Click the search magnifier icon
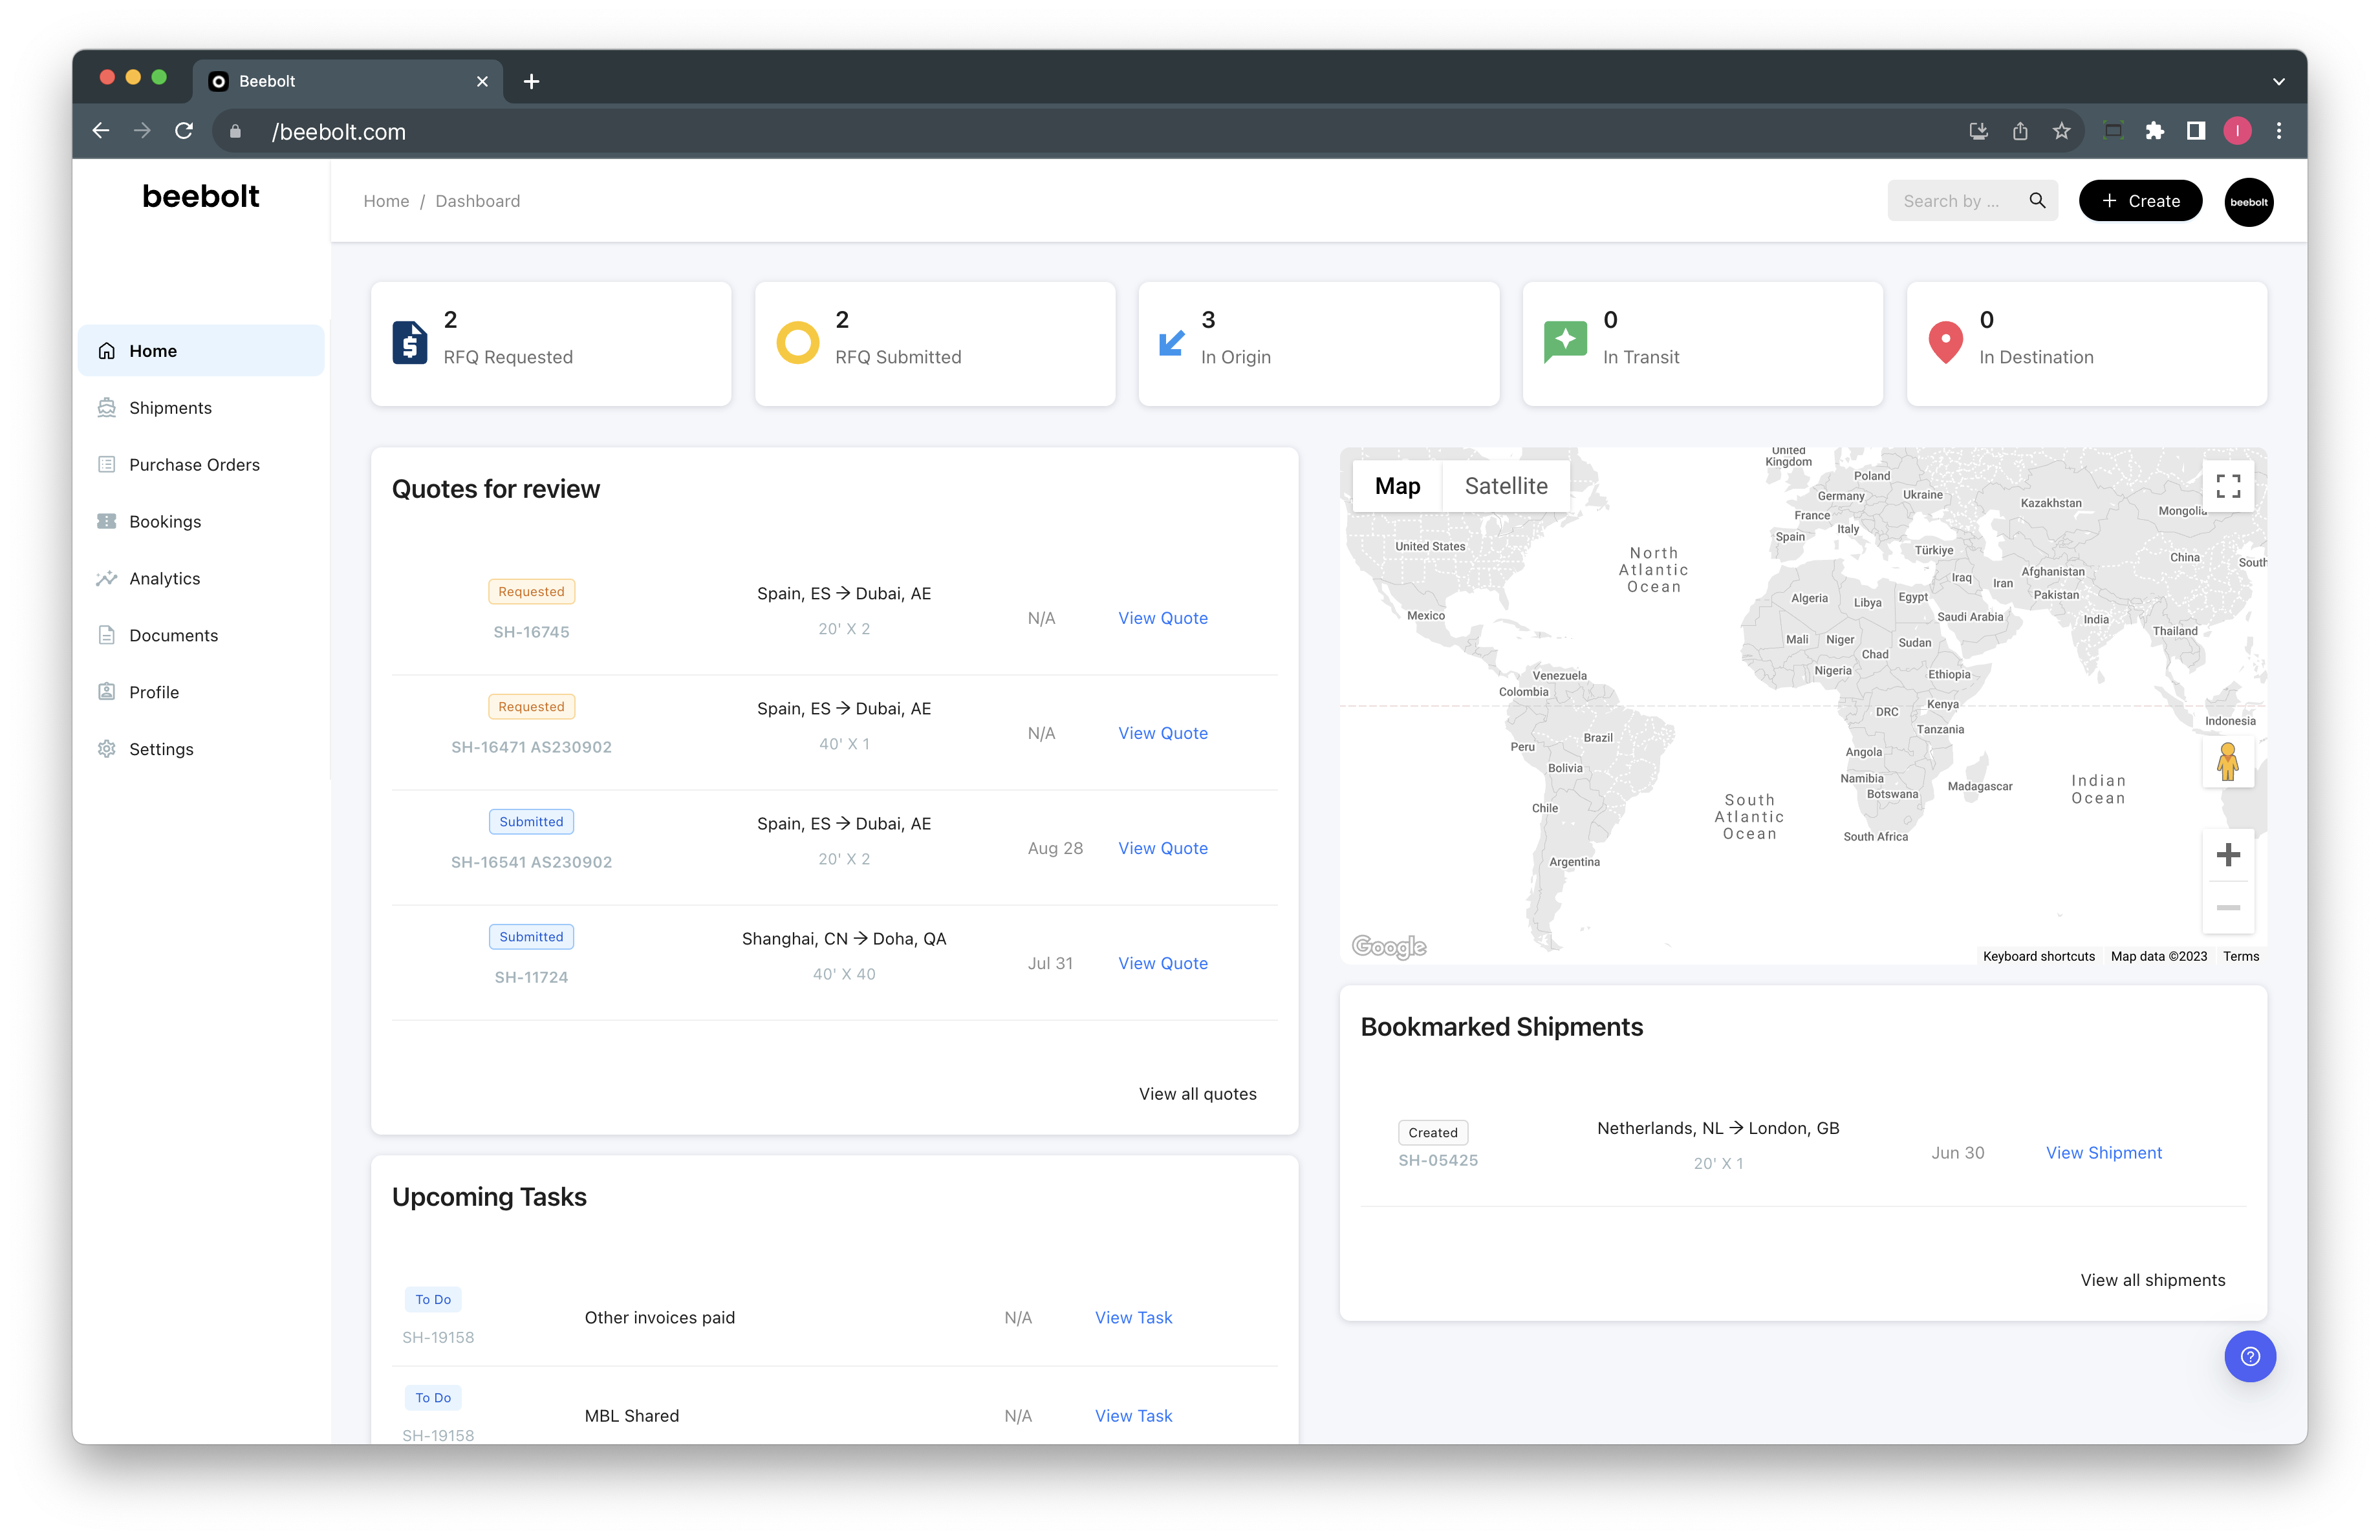The width and height of the screenshot is (2380, 1540). coord(2037,201)
